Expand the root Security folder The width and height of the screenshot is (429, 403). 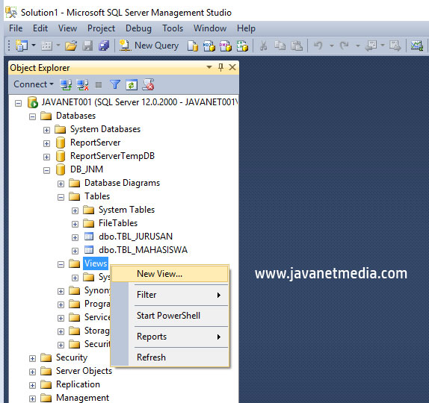pos(33,358)
